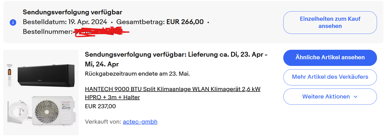Image resolution: width=388 pixels, height=138 pixels.
Task: Open the HANTECH 9000 BTU Klimaanlage title link
Action: pos(172,93)
